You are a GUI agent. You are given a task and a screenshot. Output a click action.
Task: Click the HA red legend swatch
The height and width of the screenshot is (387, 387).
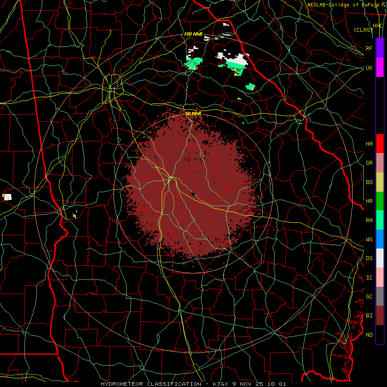[x=380, y=144]
